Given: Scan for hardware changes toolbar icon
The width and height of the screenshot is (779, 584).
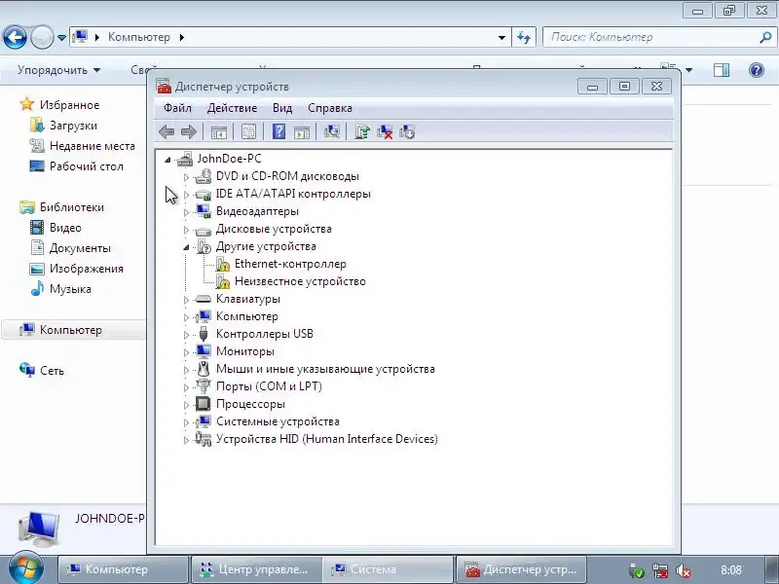Looking at the screenshot, I should 331,131.
